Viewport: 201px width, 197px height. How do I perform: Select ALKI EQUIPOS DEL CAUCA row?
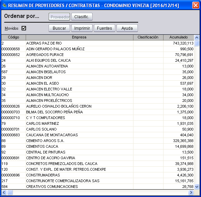[x=98, y=60]
